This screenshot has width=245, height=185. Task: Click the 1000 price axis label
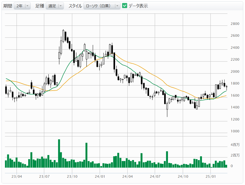pos(235,131)
